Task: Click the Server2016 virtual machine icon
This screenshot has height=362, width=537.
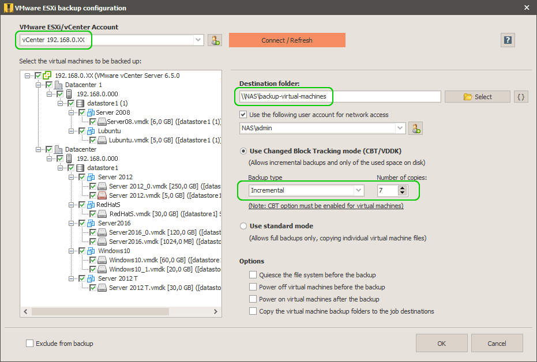Action: pyautogui.click(x=91, y=223)
